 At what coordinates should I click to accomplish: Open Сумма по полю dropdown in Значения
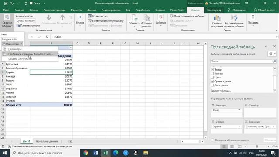coord(273,126)
